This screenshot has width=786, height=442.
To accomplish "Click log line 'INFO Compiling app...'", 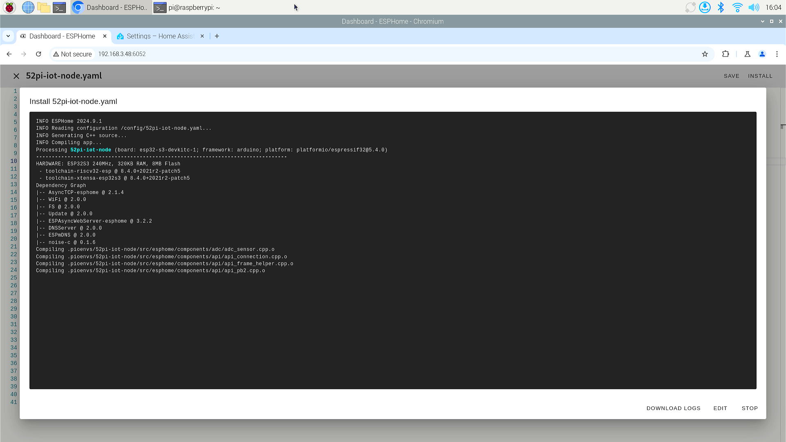I will click(x=69, y=142).
